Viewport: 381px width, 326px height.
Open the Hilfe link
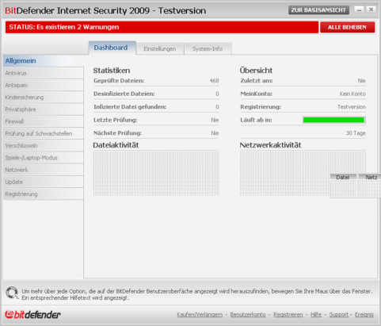point(316,315)
